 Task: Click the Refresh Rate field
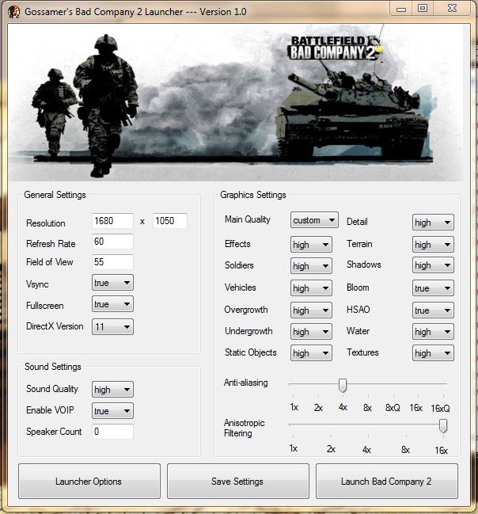coord(112,242)
